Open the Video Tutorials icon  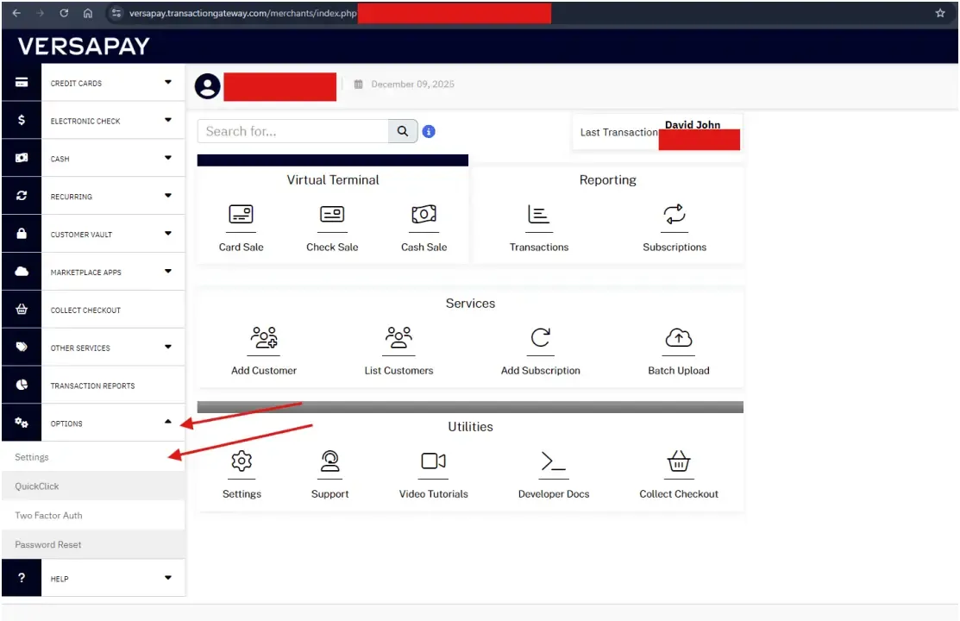[433, 462]
